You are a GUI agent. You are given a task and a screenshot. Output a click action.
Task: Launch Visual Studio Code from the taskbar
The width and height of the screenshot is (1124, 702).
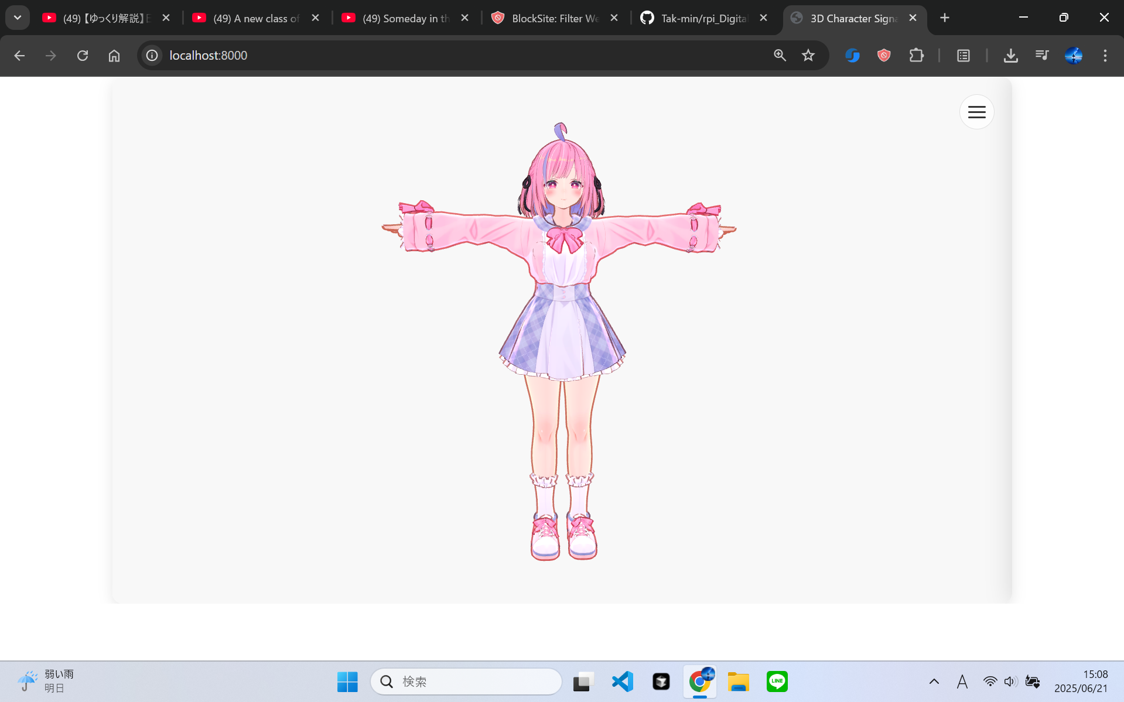pyautogui.click(x=621, y=681)
